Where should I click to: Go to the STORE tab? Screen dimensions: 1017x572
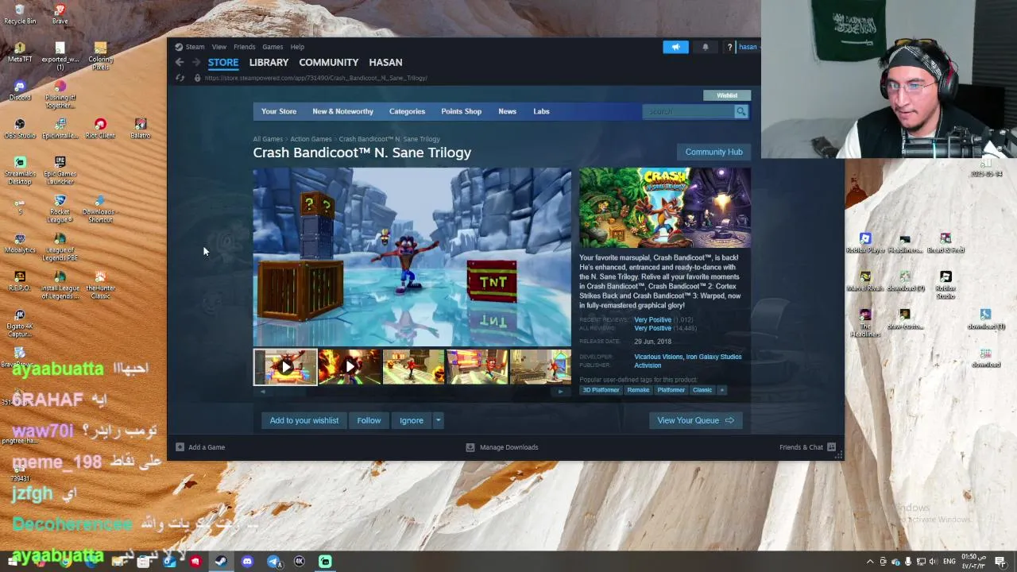tap(223, 62)
